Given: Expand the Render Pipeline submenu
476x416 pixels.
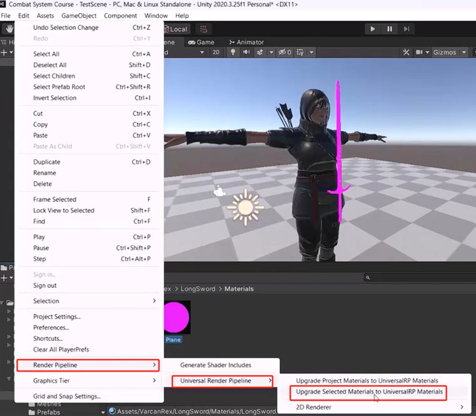Looking at the screenshot, I should pos(88,365).
